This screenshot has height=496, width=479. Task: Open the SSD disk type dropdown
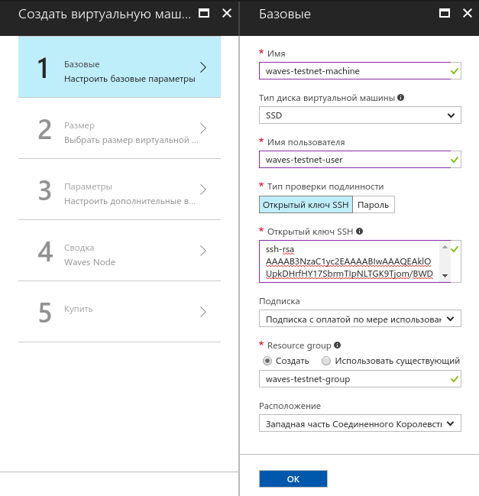(361, 115)
